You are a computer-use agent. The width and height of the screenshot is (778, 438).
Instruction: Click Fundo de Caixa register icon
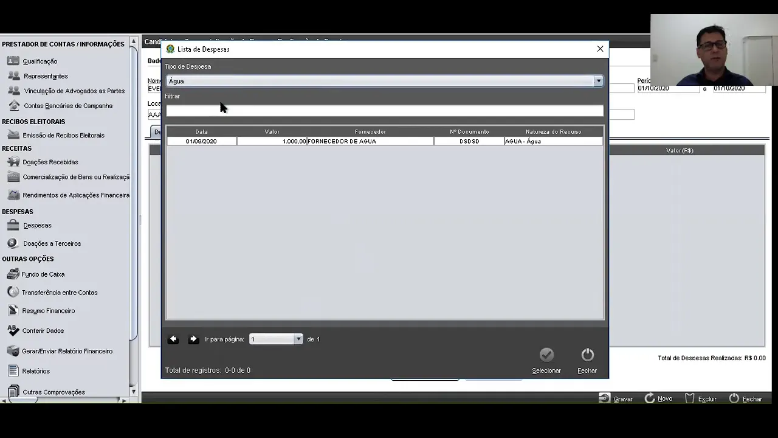13,274
